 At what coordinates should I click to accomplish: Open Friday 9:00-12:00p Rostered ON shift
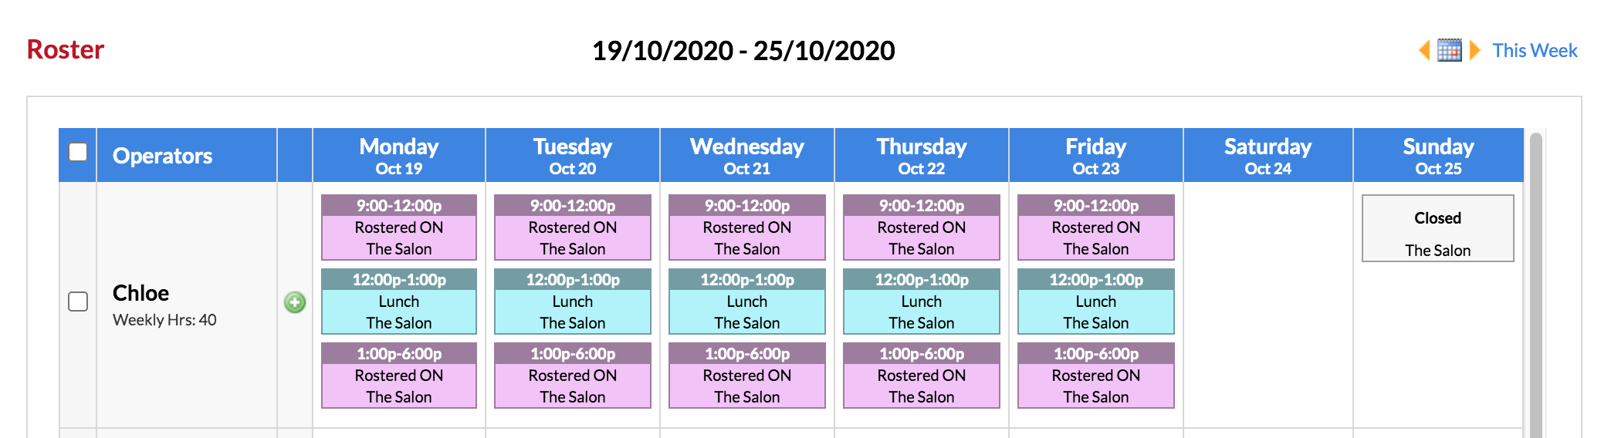[1095, 227]
